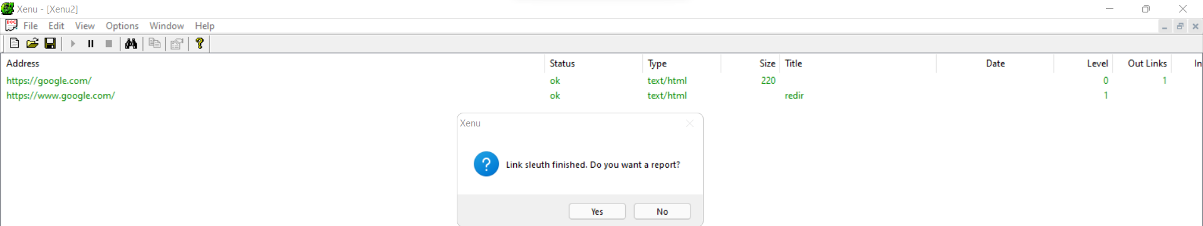The width and height of the screenshot is (1203, 226).
Task: Click the New document toolbar icon
Action: 14,43
